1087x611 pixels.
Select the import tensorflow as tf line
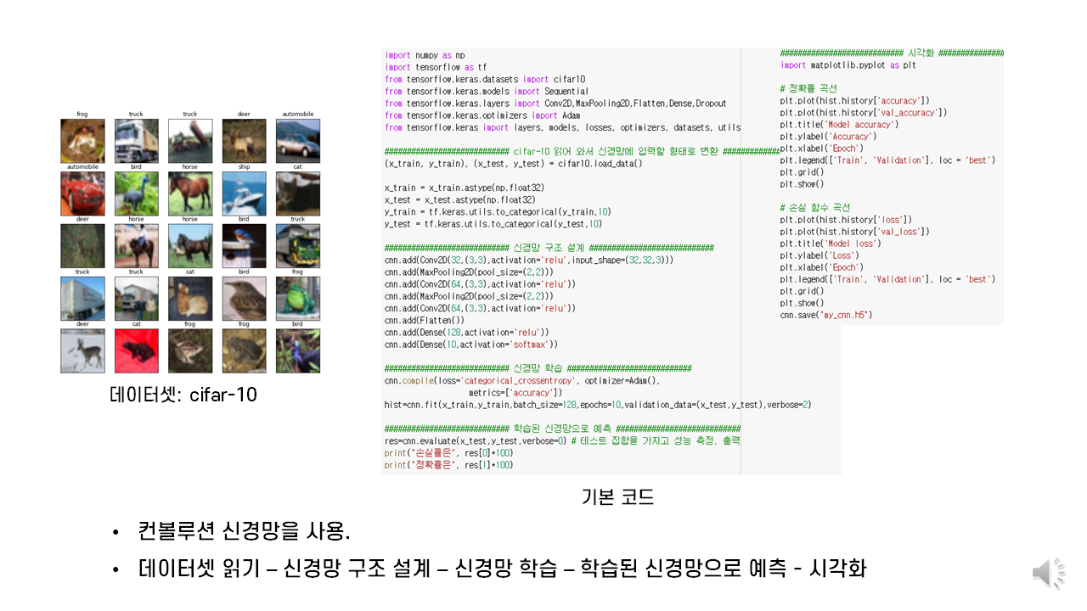coord(433,67)
